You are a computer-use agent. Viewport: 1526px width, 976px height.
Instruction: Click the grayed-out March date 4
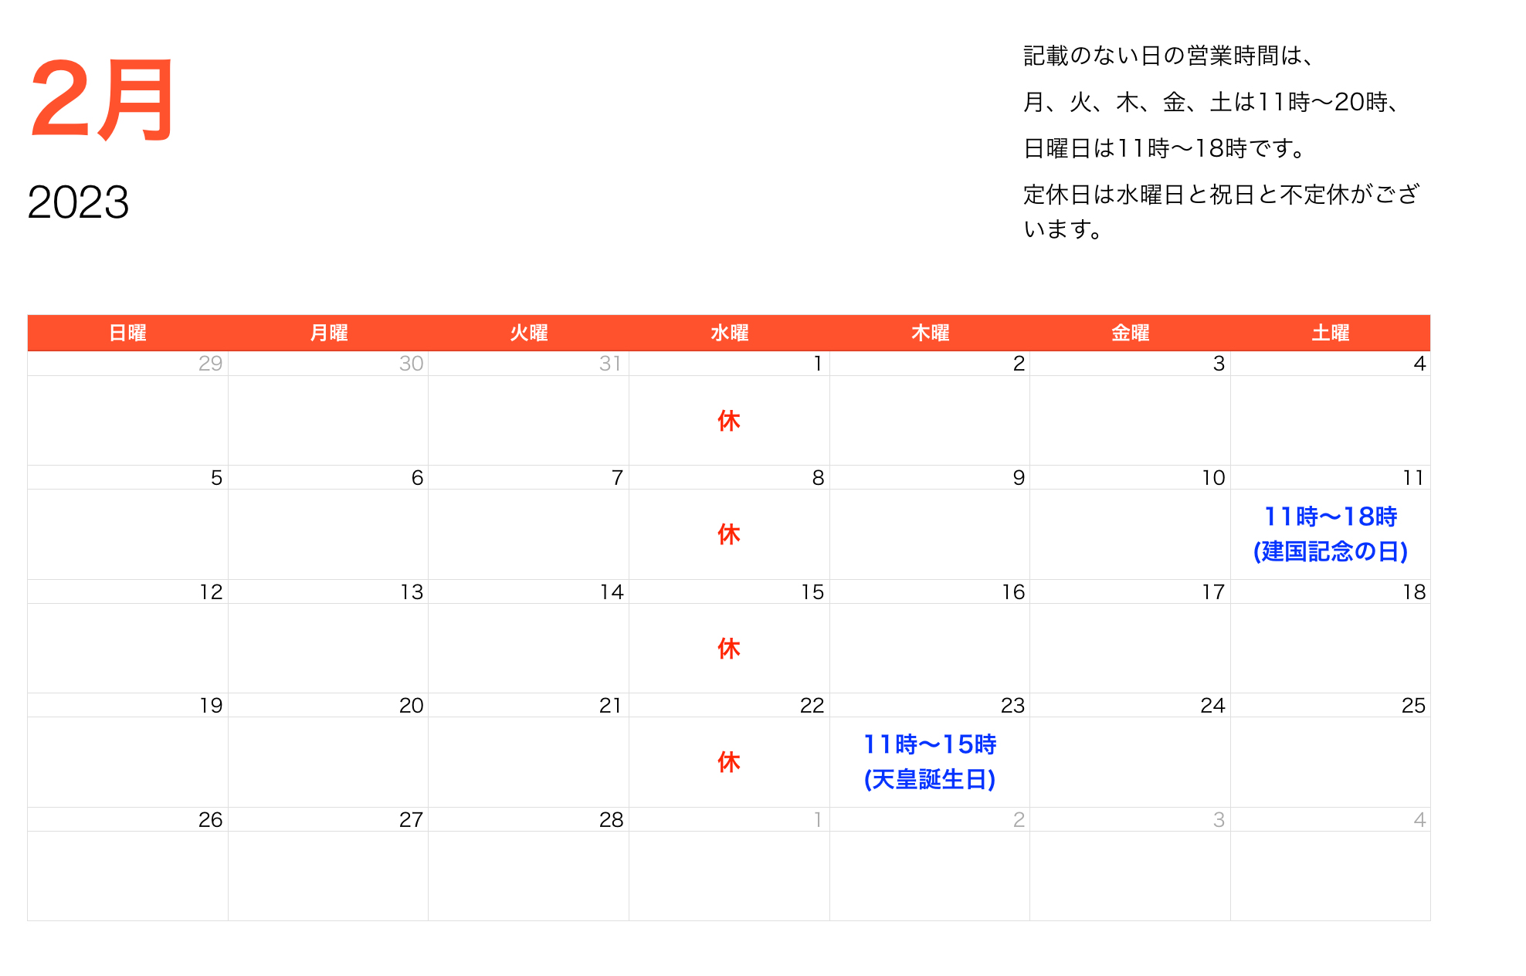1419,820
